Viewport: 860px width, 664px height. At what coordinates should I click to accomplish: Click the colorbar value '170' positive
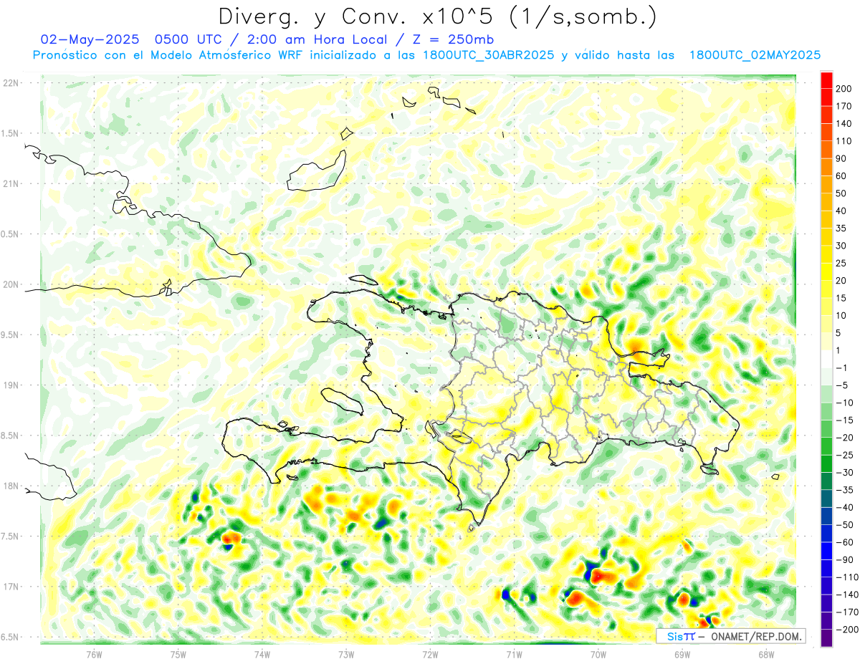coord(844,106)
